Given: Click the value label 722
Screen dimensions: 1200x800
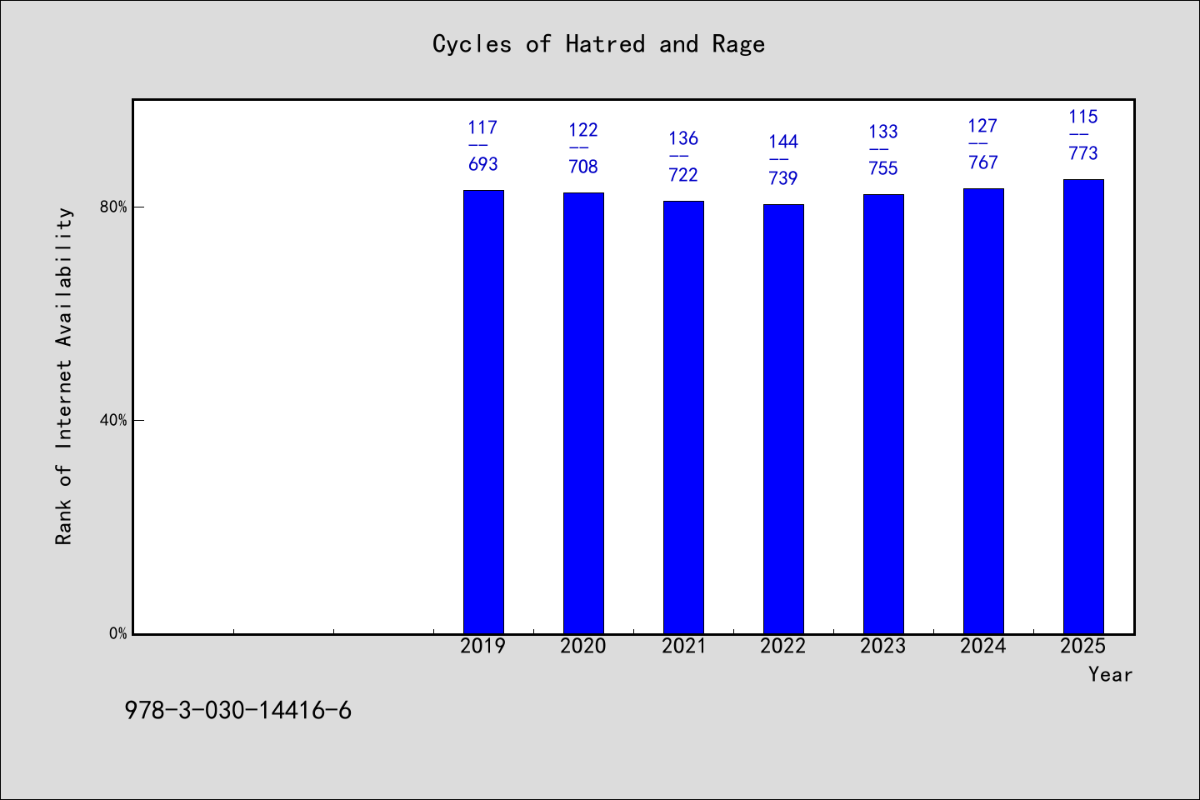Looking at the screenshot, I should (x=683, y=175).
